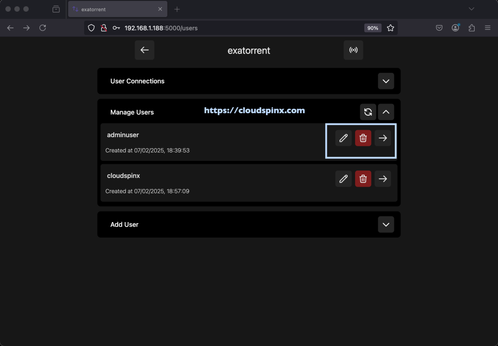Open saved password key icon
Image resolution: width=498 pixels, height=346 pixels.
tap(116, 28)
